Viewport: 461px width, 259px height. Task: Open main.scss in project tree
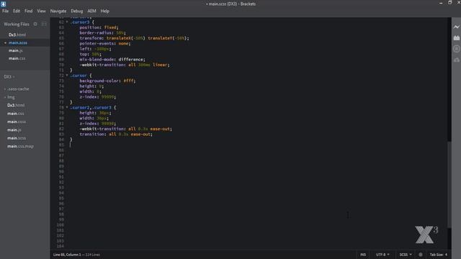point(17,138)
